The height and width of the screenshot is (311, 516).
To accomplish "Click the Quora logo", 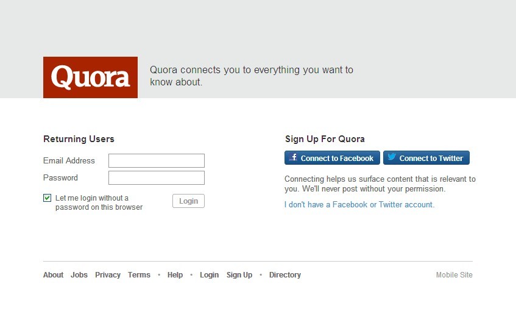I will (90, 77).
